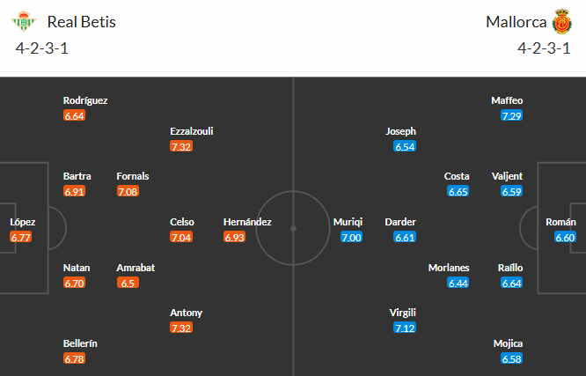This screenshot has height=376, width=586.
Task: Select Antony's 7.32 rating badge
Action: click(181, 328)
